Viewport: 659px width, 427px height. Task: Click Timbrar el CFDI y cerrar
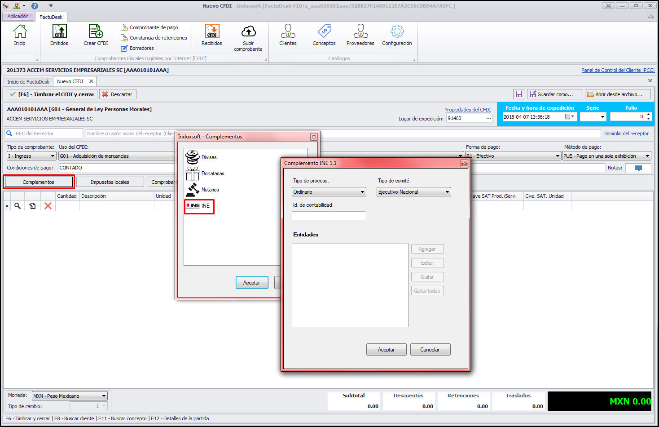[x=52, y=94]
